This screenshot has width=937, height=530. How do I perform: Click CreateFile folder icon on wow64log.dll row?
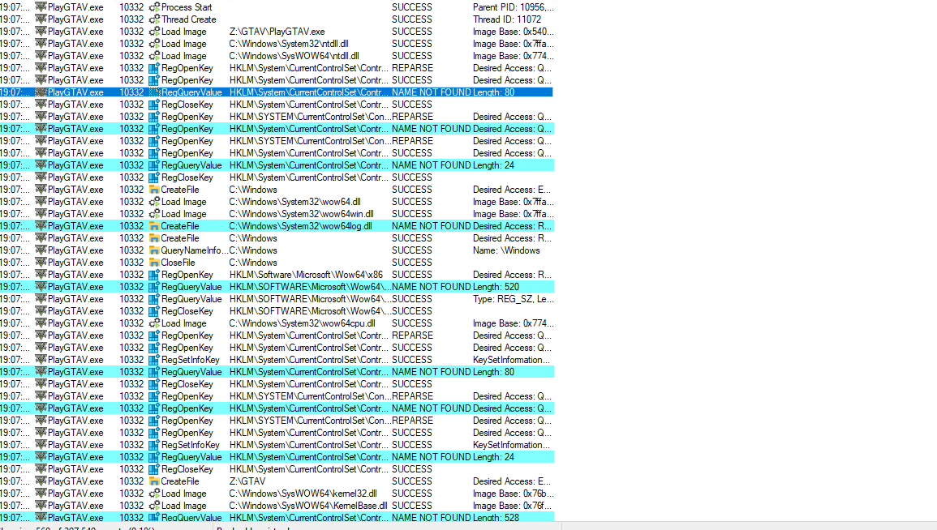tap(154, 226)
